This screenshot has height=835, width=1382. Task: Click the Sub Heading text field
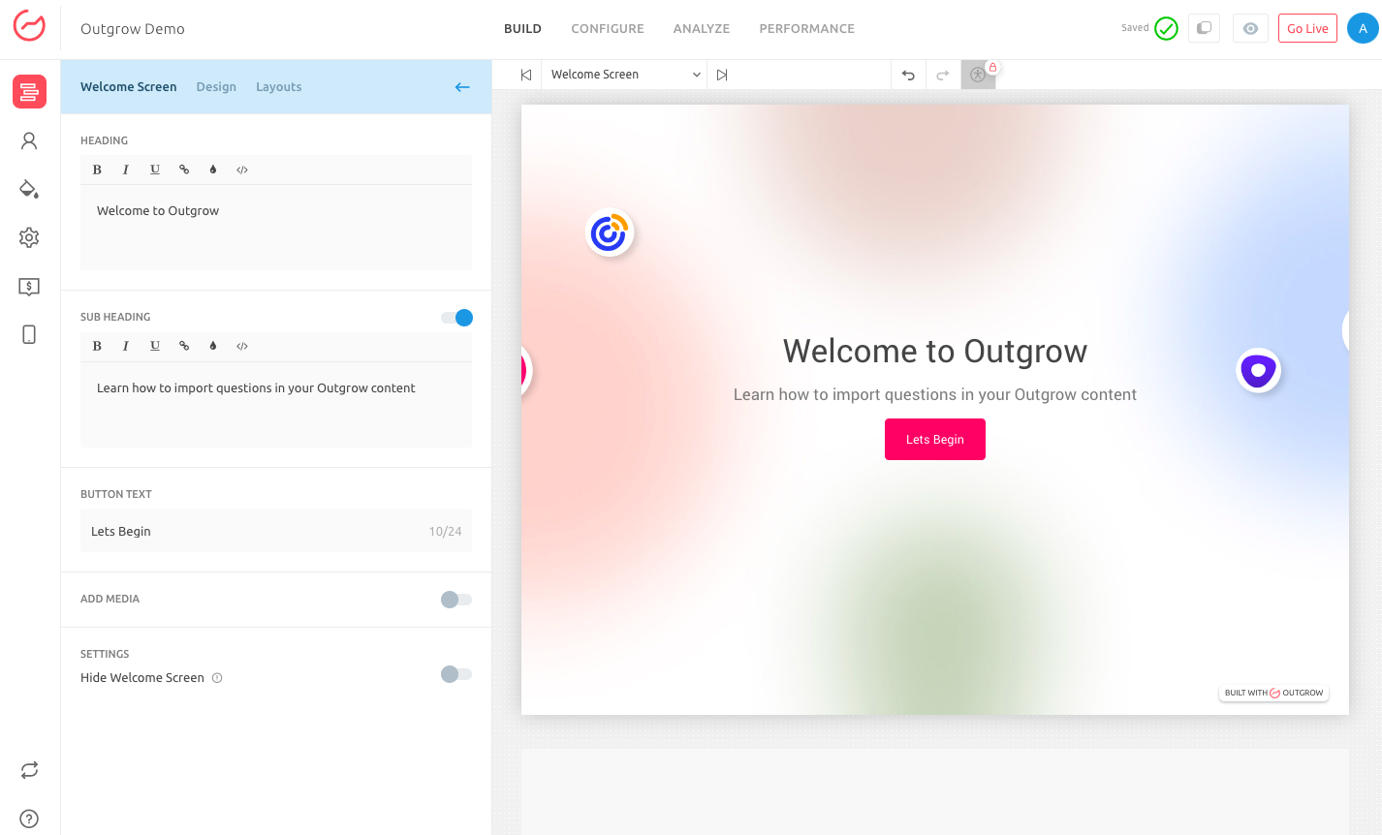[276, 405]
